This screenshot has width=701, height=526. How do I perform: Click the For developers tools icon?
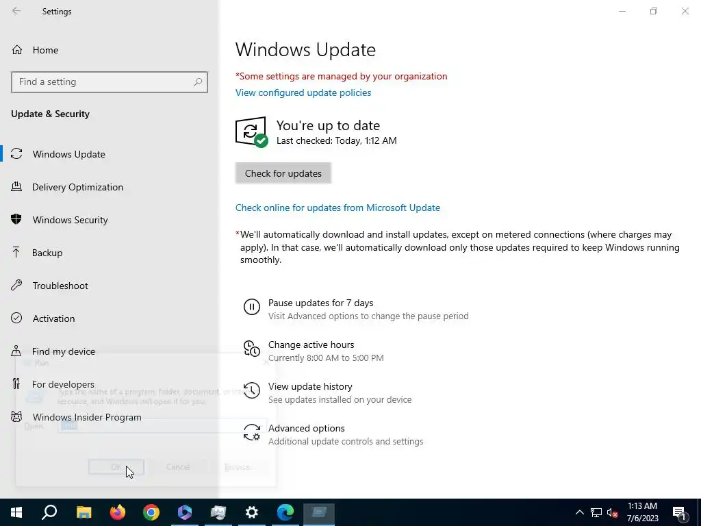click(x=16, y=384)
